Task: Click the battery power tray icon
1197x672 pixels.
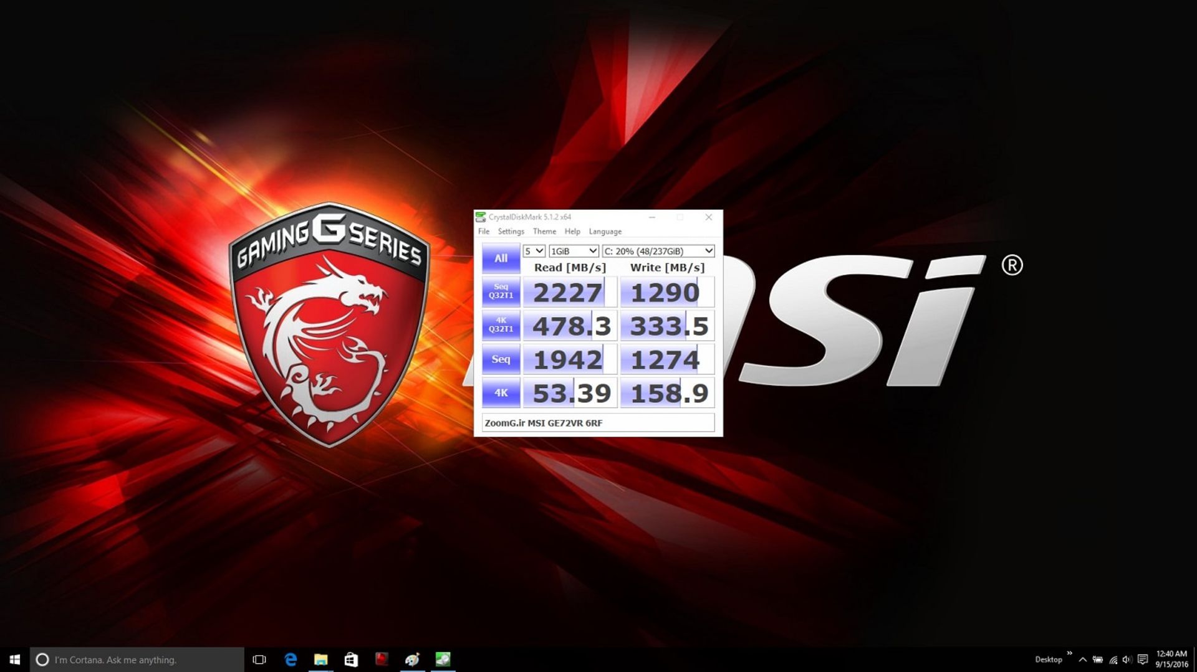Action: pos(1098,660)
